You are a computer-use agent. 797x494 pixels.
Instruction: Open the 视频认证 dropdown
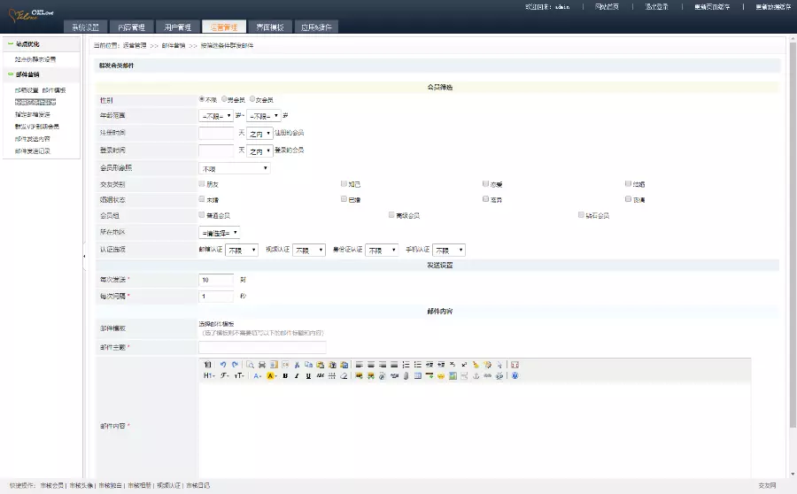click(309, 250)
